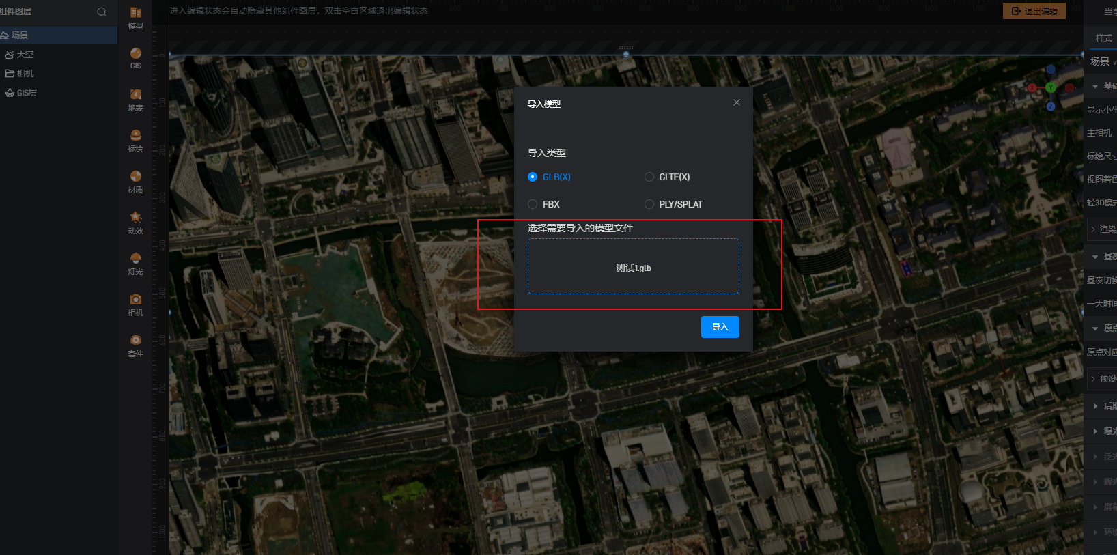Click the model file upload area showing 测试1.glb
Image resolution: width=1117 pixels, height=555 pixels.
click(634, 266)
